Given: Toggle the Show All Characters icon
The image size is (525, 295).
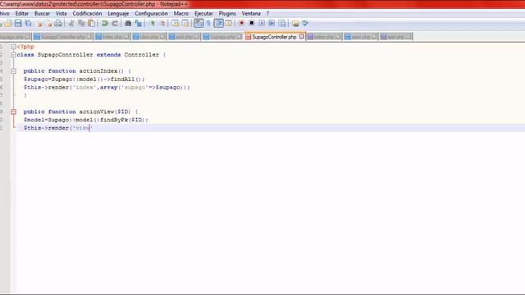Looking at the screenshot, I should point(208,23).
